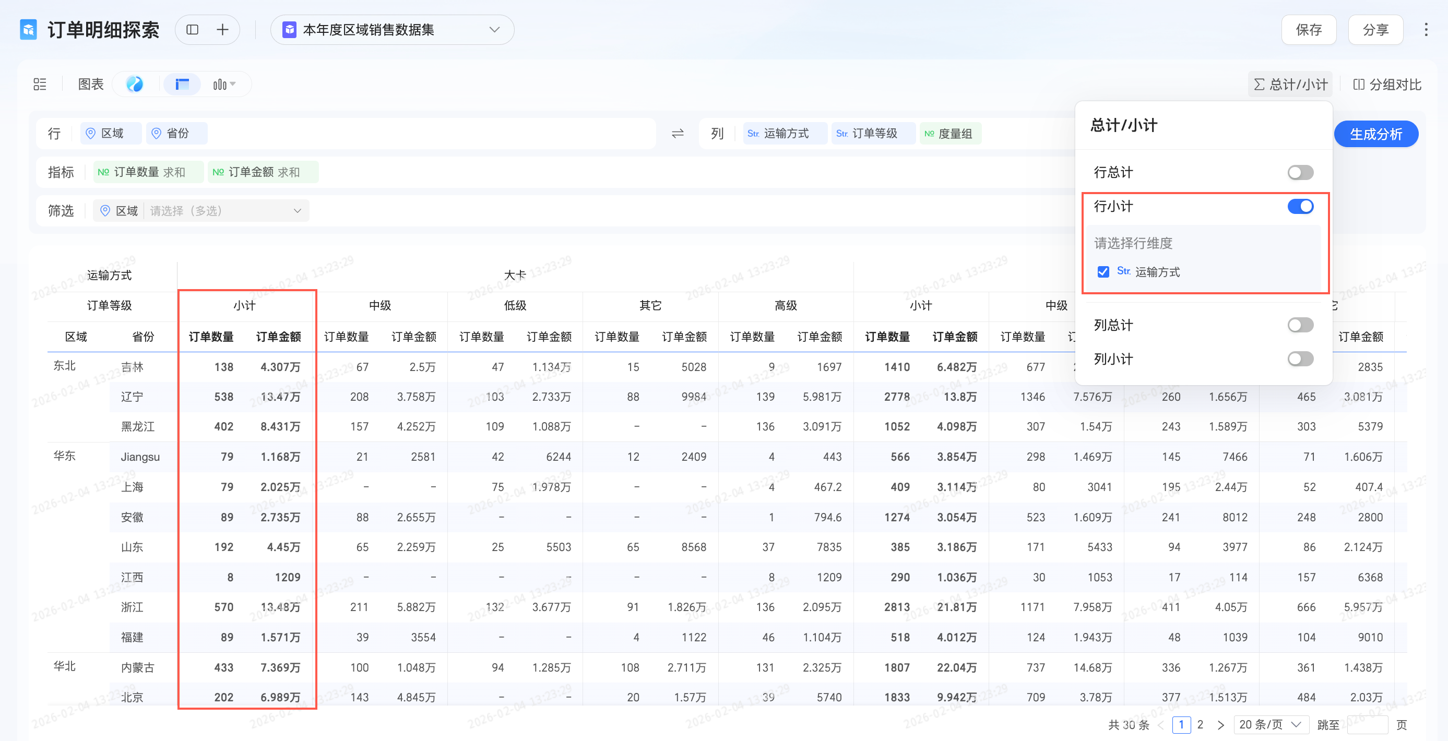This screenshot has height=741, width=1448.
Task: Open the 20 条/页 page size dropdown
Action: 1271,725
